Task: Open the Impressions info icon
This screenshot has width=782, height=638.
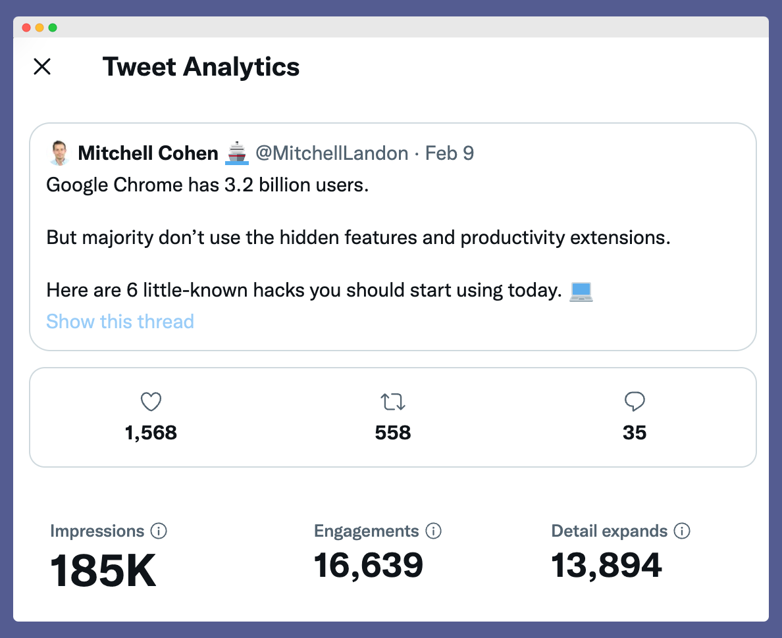Action: 159,531
